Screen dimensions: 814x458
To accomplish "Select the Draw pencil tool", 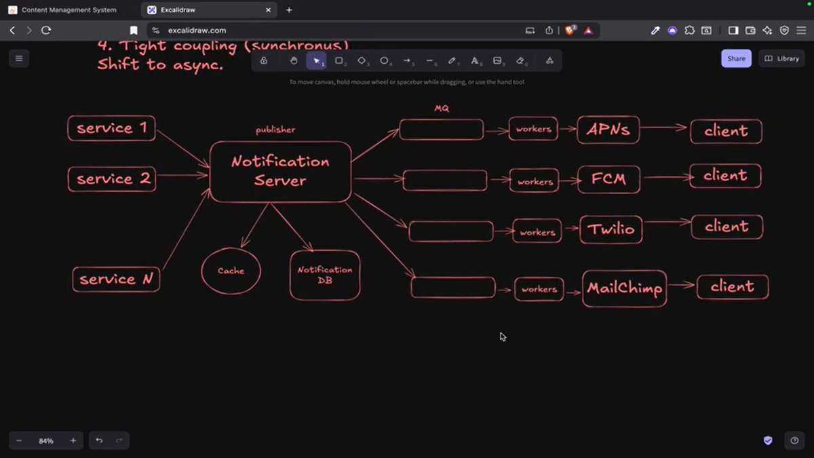I will tap(452, 60).
